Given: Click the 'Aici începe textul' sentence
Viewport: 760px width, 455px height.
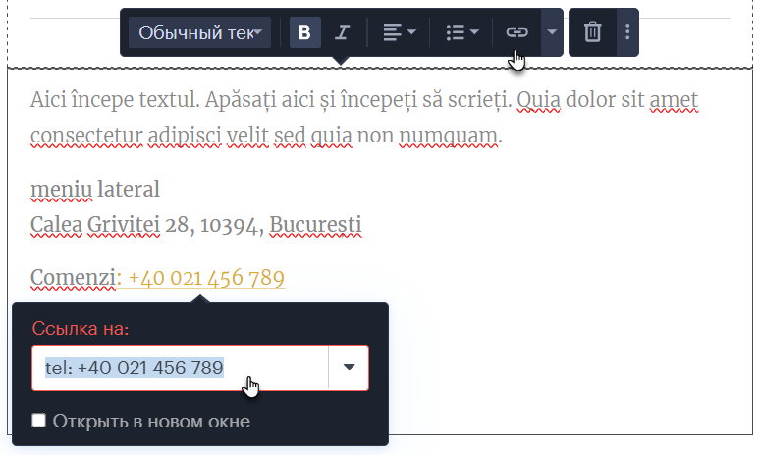Looking at the screenshot, I should click(x=115, y=100).
